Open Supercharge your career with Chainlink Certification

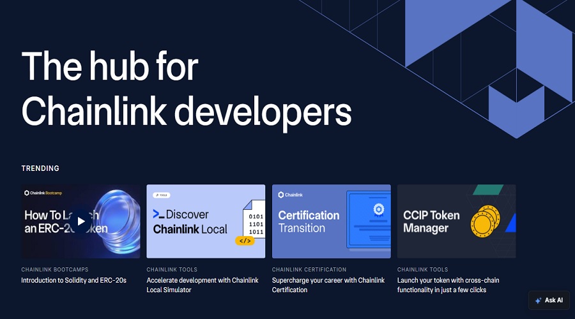[328, 285]
